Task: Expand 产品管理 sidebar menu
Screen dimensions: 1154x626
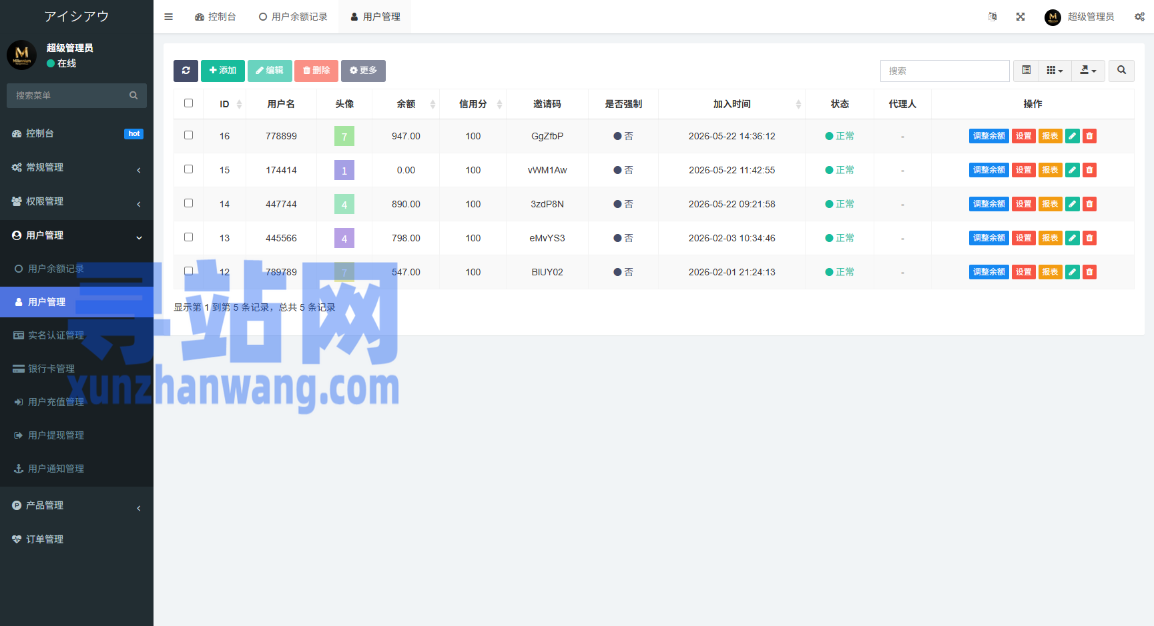Action: 77,505
